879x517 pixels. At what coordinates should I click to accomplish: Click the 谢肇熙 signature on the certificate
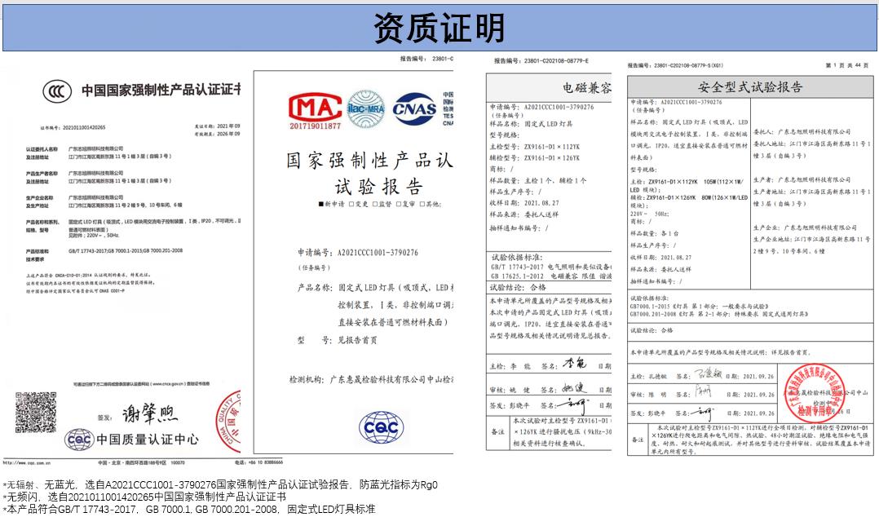click(150, 413)
